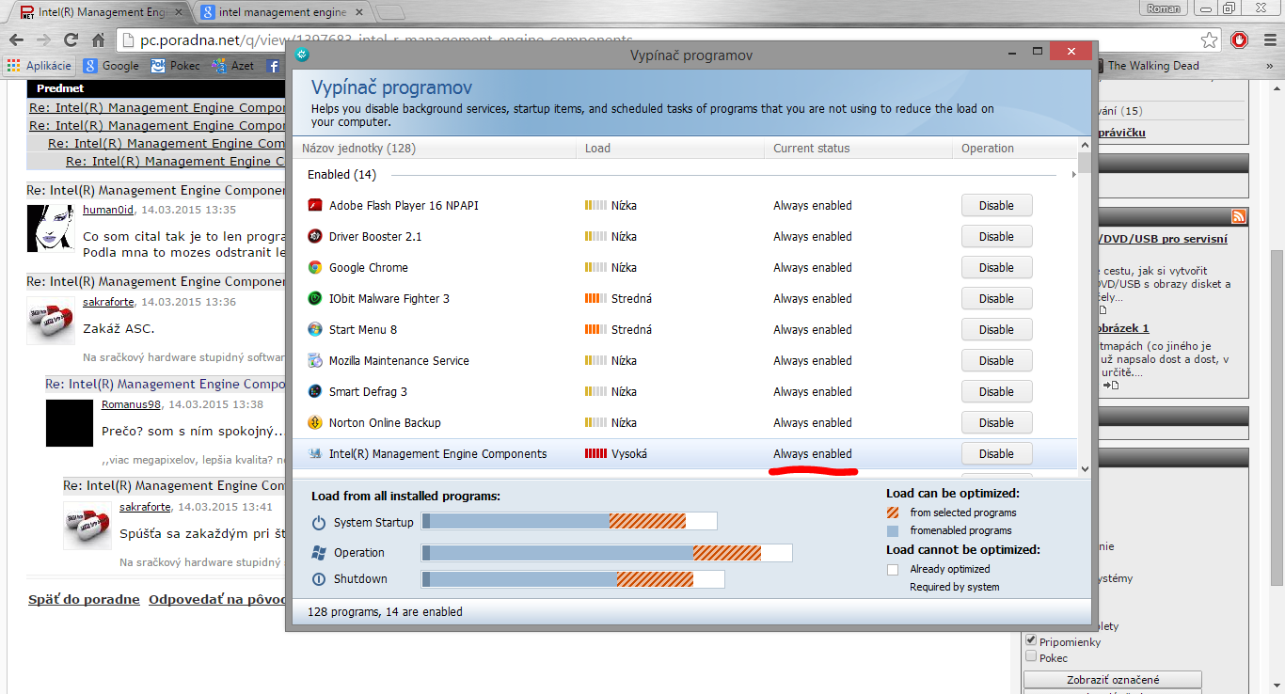The height and width of the screenshot is (694, 1285).
Task: Disable Adobe Flash Player 16 NPAPI
Action: point(996,205)
